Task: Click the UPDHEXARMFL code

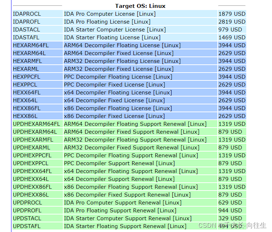Action: [33, 140]
